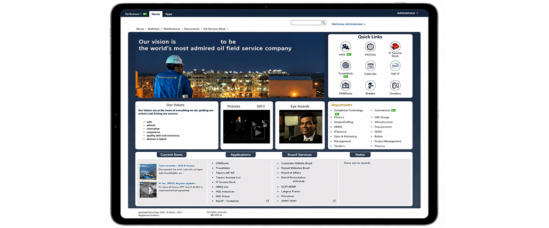Open the Infrastructure department link
Screen dimensions: 549x228
[384, 122]
